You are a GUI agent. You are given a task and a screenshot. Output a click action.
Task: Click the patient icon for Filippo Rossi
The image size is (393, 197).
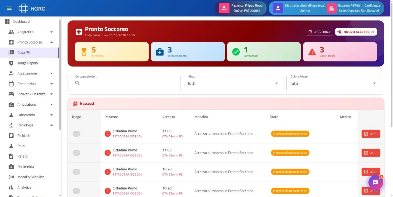point(224,8)
